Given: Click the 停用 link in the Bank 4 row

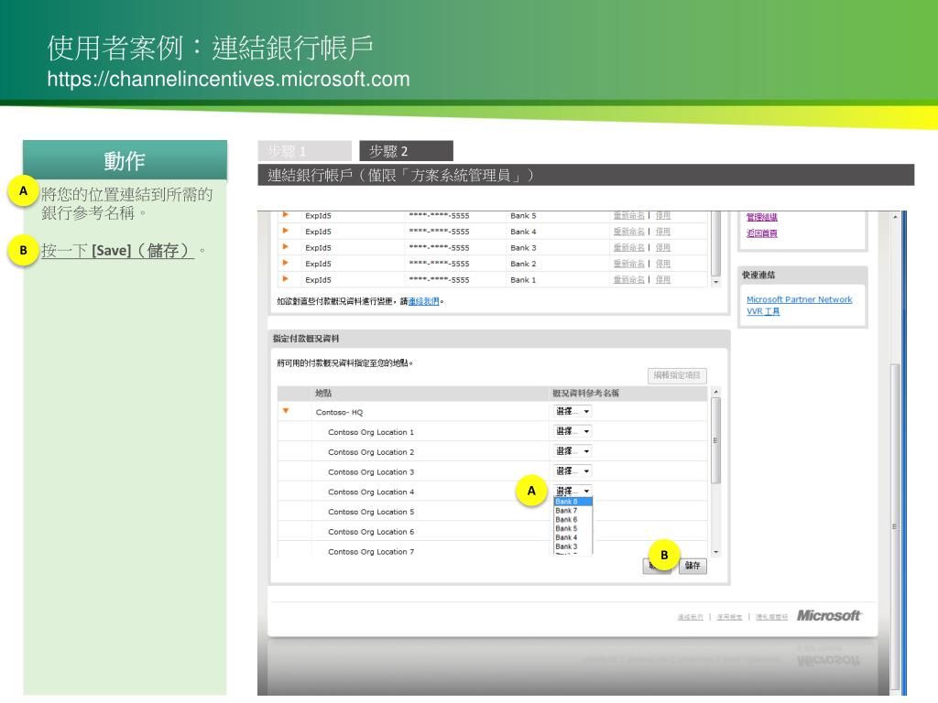Looking at the screenshot, I should [662, 232].
